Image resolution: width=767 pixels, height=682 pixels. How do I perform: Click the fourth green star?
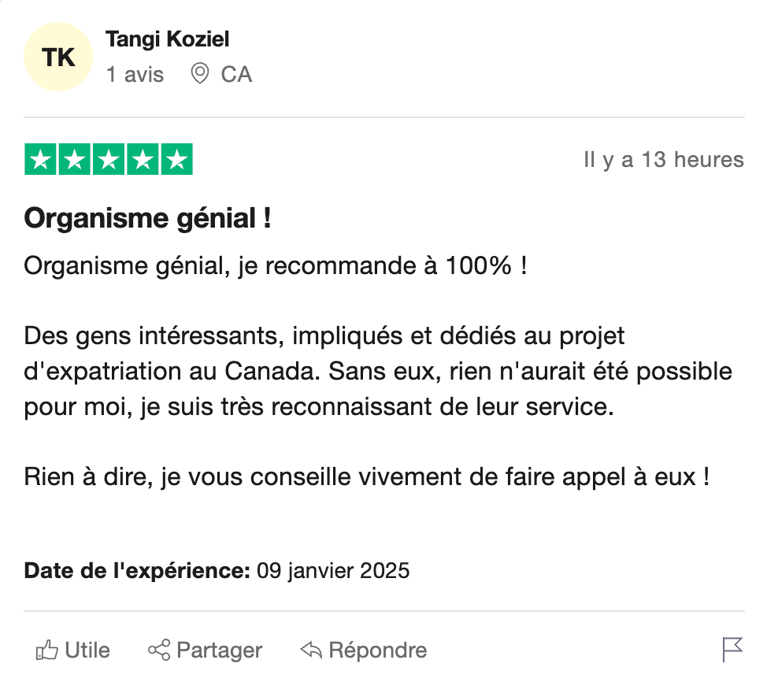click(143, 159)
